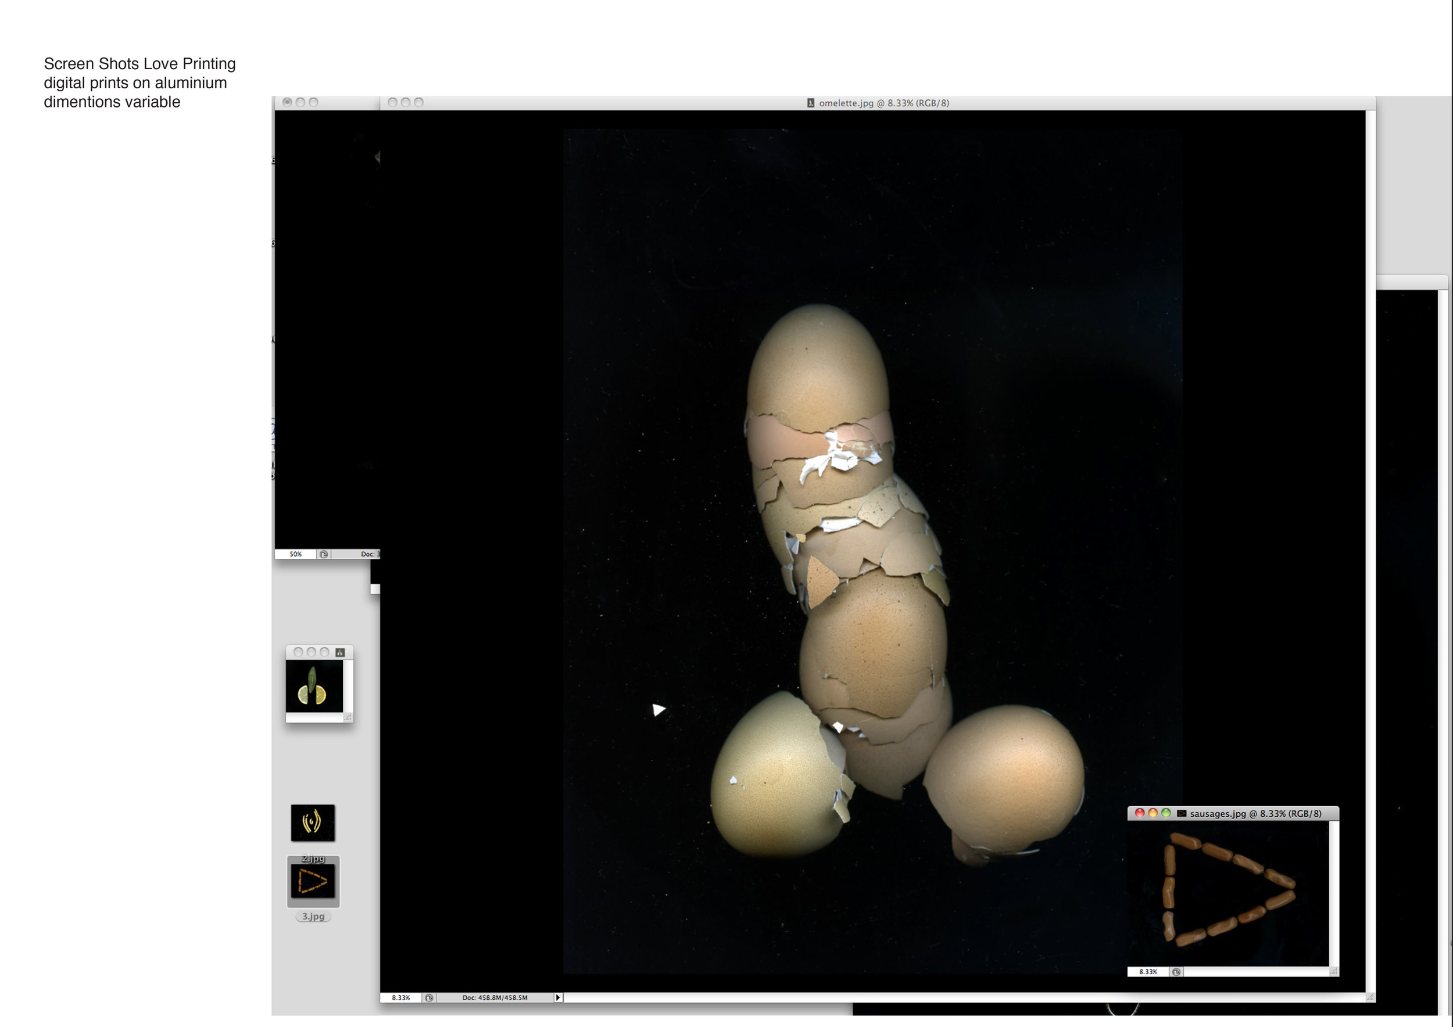Viewport: 1453px width, 1027px height.
Task: Click the sausages.jpg title bar document icon
Action: [x=1181, y=813]
